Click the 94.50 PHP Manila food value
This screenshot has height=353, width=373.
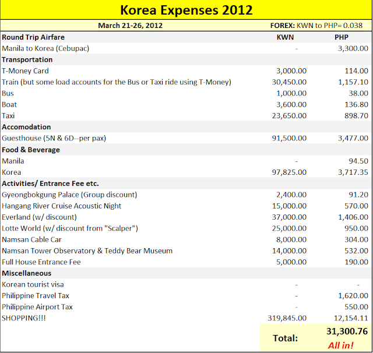(358, 161)
